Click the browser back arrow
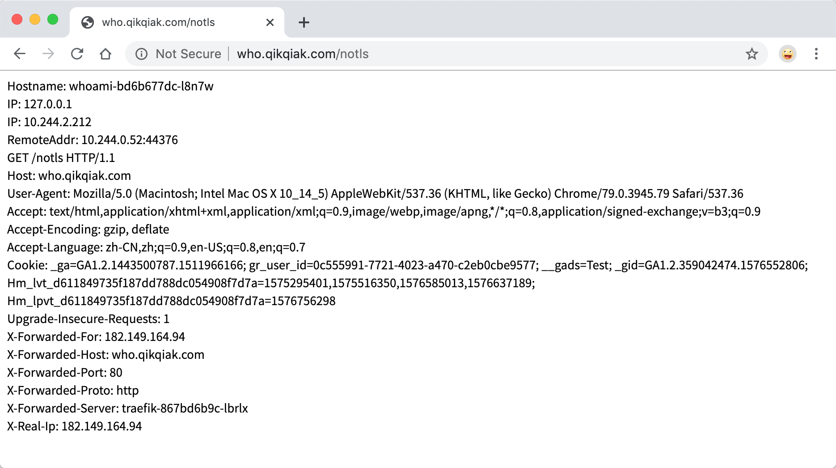The image size is (836, 468). tap(20, 54)
